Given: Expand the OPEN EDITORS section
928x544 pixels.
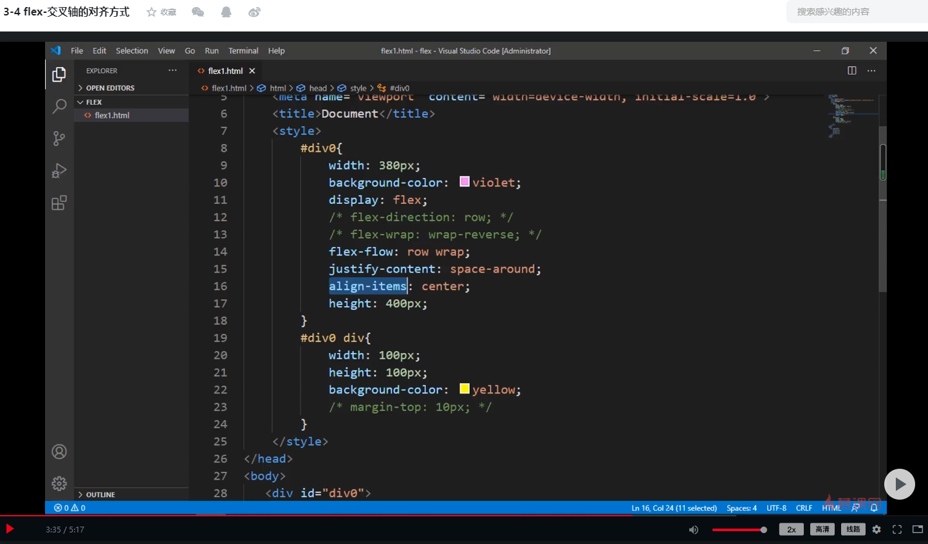Looking at the screenshot, I should point(110,88).
